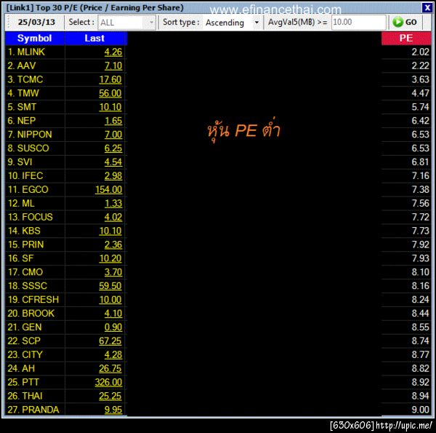Screen dimensions: 436x433
Task: Click PTT PE value 8.92
Action: (x=420, y=382)
